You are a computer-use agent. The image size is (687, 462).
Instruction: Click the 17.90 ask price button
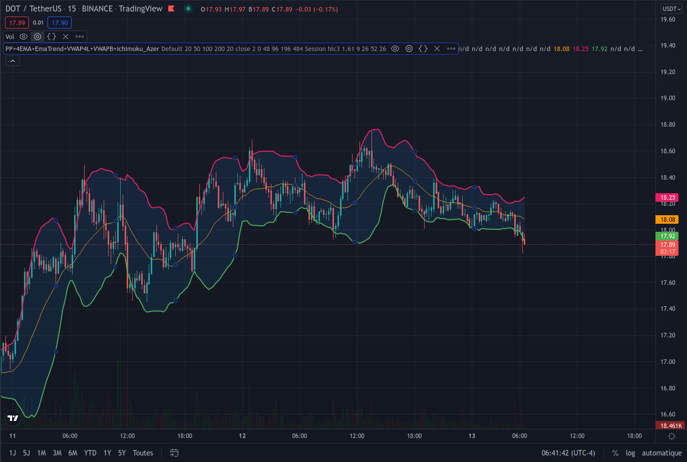click(x=59, y=23)
